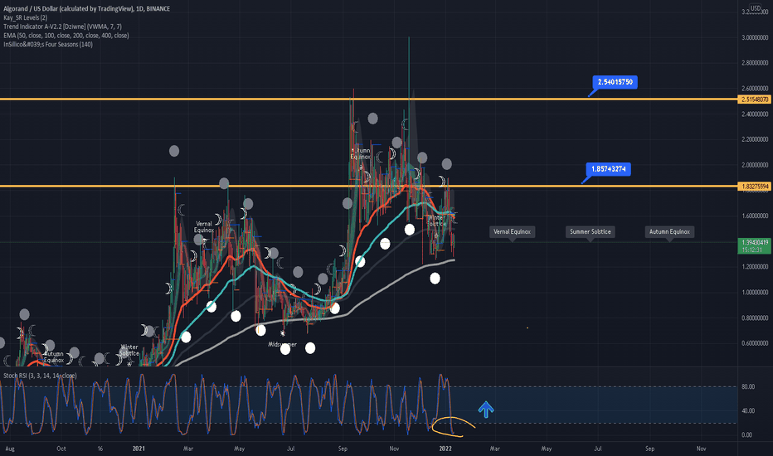Select the USD currency badge on price axis
Image resolution: width=773 pixels, height=456 pixels.
pyautogui.click(x=756, y=8)
